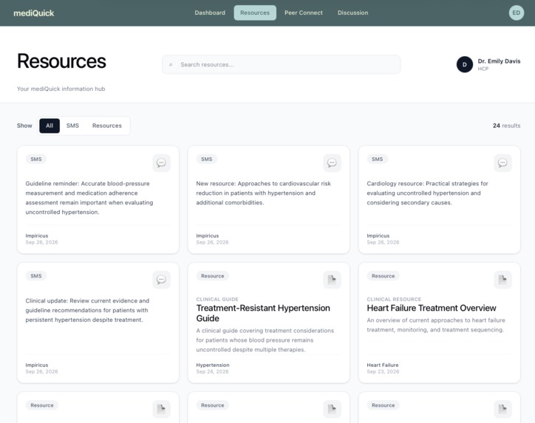Open the Cardiology resource secondary causes SMS text
Viewport: 535px width, 423px height.
[427, 193]
